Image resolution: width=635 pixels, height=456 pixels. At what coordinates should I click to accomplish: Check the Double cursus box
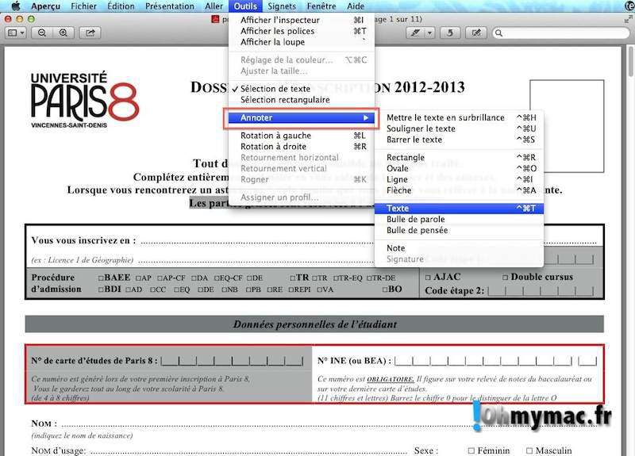[x=505, y=278]
